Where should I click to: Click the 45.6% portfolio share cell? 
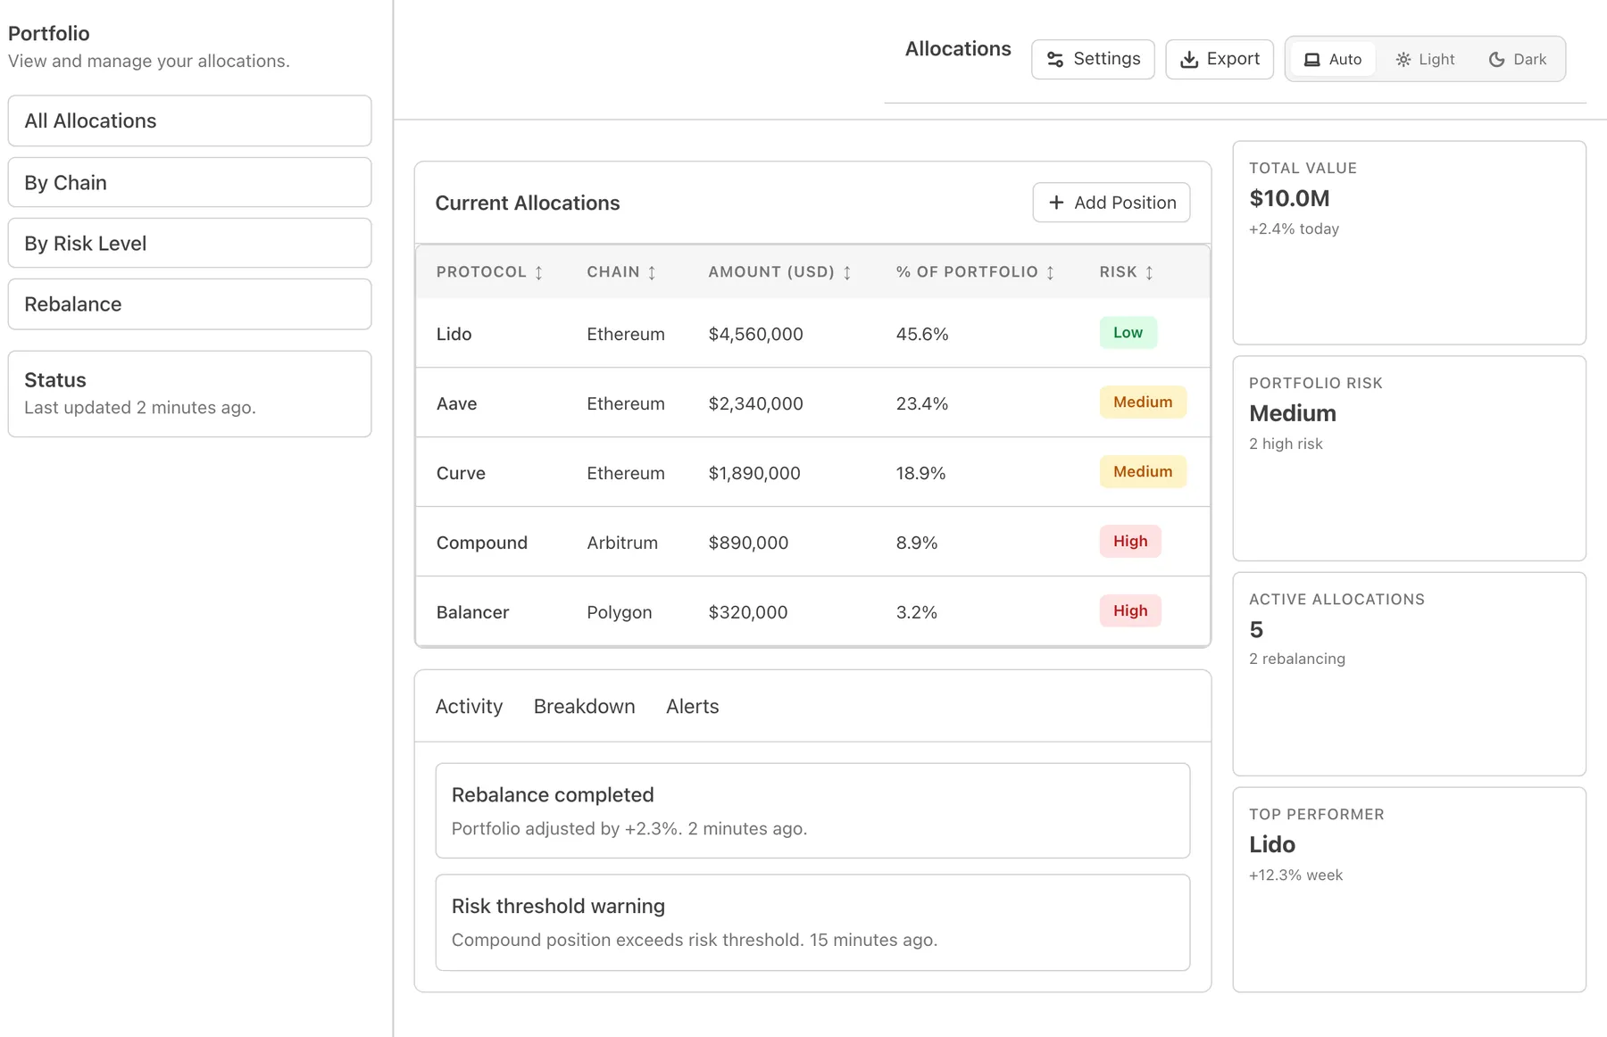tap(922, 334)
